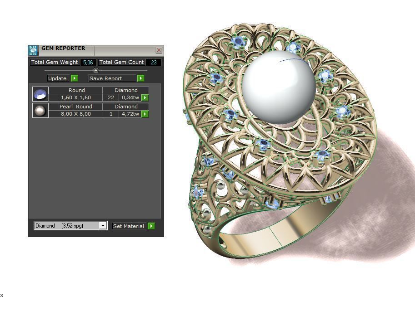
Task: Click the 'Diamond' material cell in Round row
Action: (x=126, y=90)
